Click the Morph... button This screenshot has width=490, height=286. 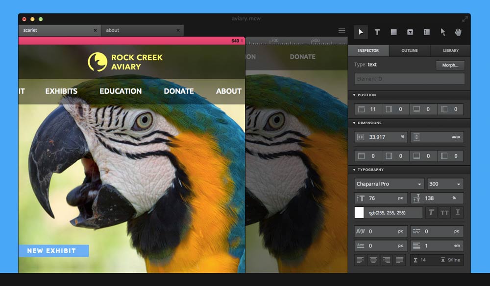click(450, 65)
